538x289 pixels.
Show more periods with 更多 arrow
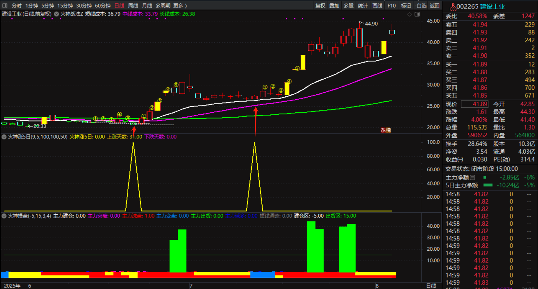click(180, 6)
